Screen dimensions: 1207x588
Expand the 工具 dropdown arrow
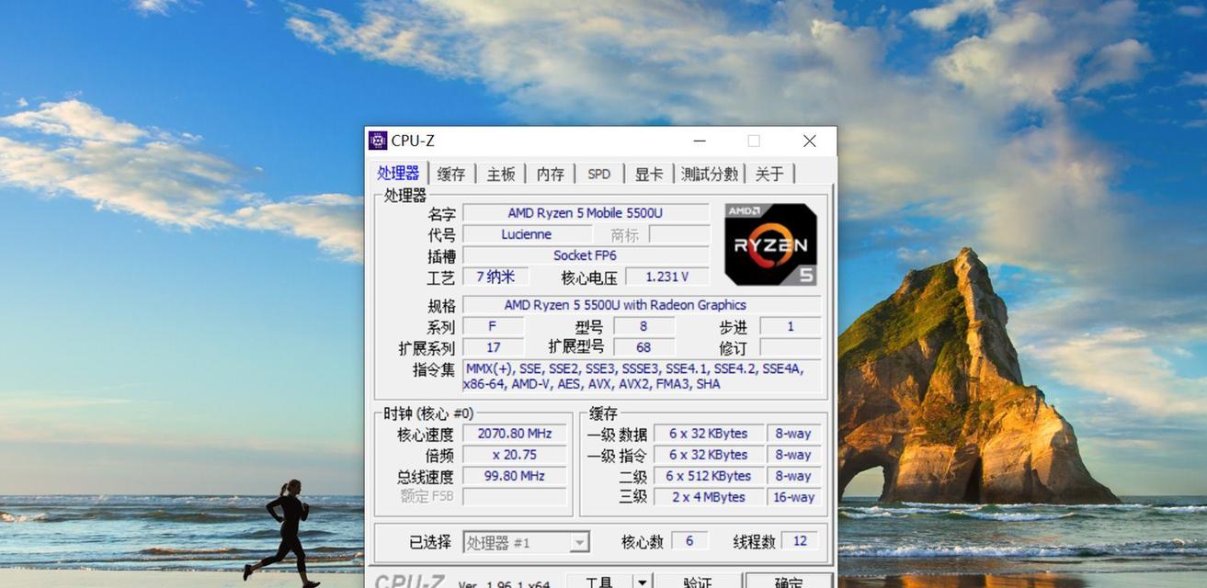[x=643, y=582]
